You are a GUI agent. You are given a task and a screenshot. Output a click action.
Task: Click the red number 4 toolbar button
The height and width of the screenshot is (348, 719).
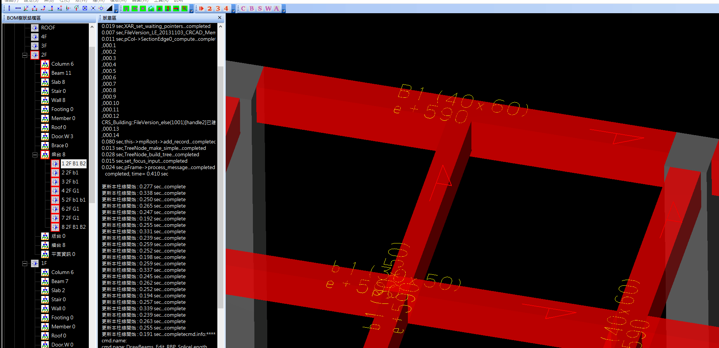(x=226, y=8)
